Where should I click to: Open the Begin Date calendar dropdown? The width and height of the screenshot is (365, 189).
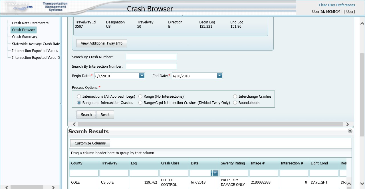coord(142,76)
